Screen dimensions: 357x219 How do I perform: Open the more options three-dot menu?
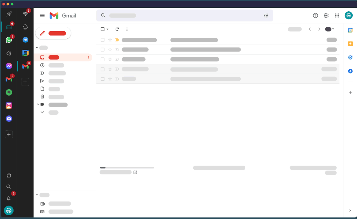tap(127, 29)
